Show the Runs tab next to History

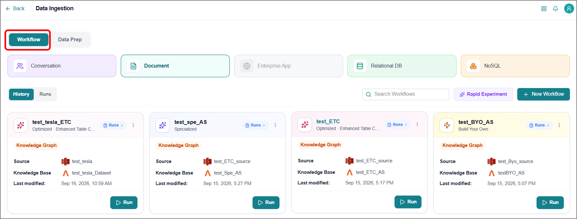tap(45, 94)
